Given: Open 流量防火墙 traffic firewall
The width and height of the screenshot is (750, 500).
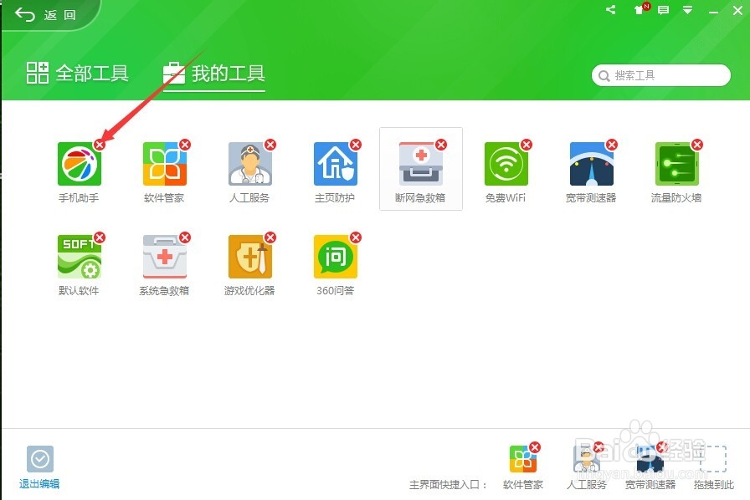Looking at the screenshot, I should pyautogui.click(x=676, y=166).
